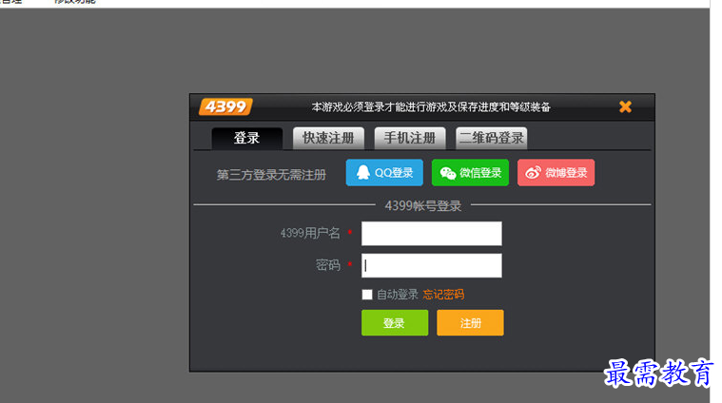The image size is (722, 403).
Task: Click the 4399 logo
Action: (225, 106)
